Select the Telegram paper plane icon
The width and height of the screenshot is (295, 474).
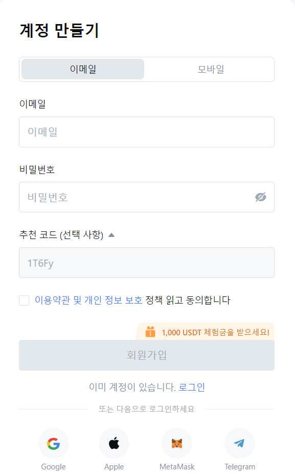240,443
